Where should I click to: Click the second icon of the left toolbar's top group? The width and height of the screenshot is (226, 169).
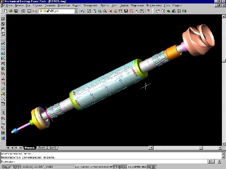coord(3,24)
